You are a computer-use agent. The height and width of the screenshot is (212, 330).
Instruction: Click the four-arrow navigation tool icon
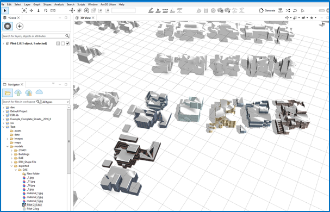click(x=72, y=10)
